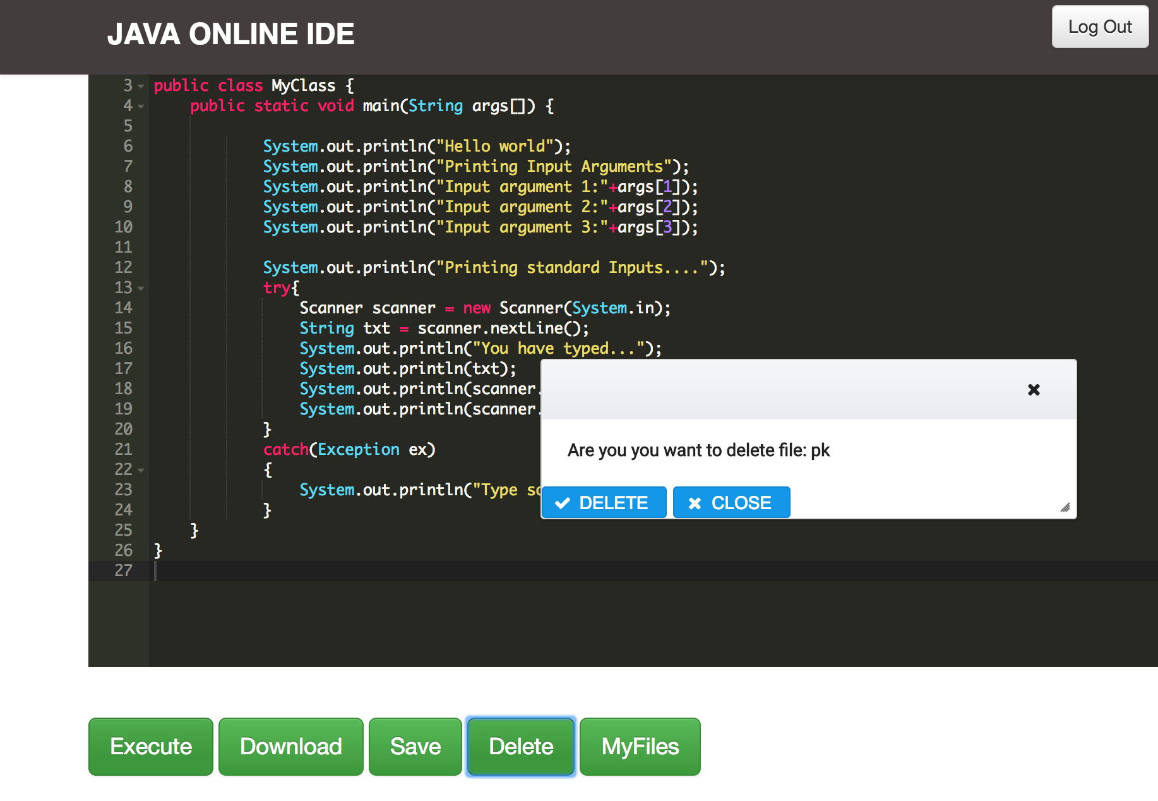Image resolution: width=1158 pixels, height=801 pixels.
Task: Collapse the catch block fold on line 22
Action: [141, 470]
